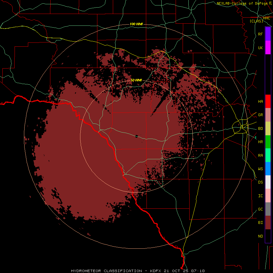Click the "DS" legend label
Screen dimensions: 273x273
coord(261,182)
